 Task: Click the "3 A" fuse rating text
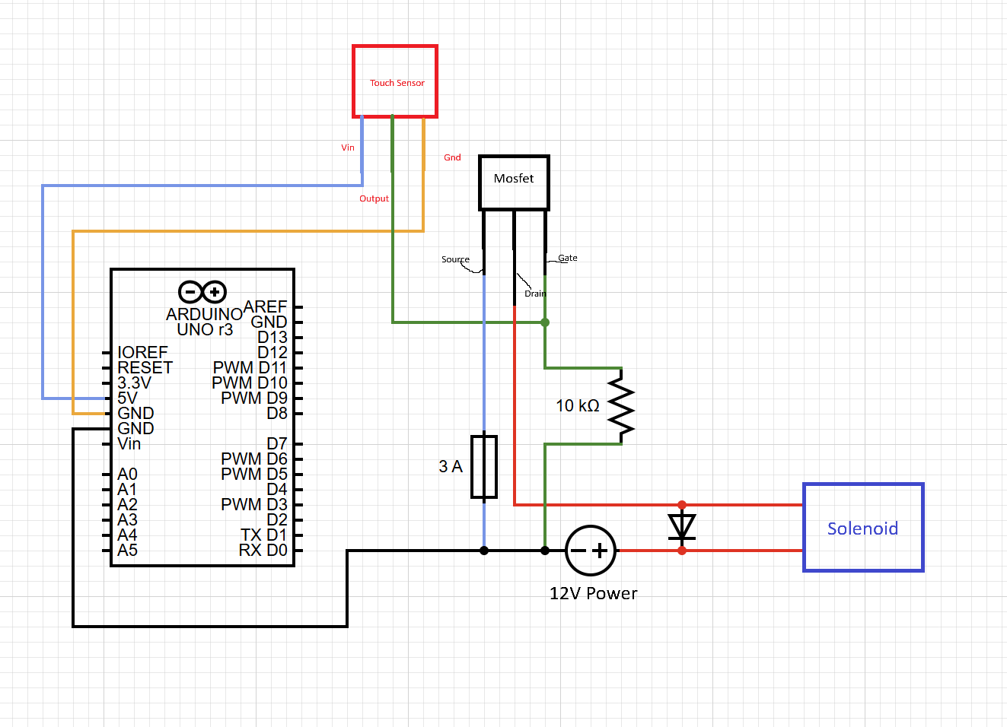point(451,467)
